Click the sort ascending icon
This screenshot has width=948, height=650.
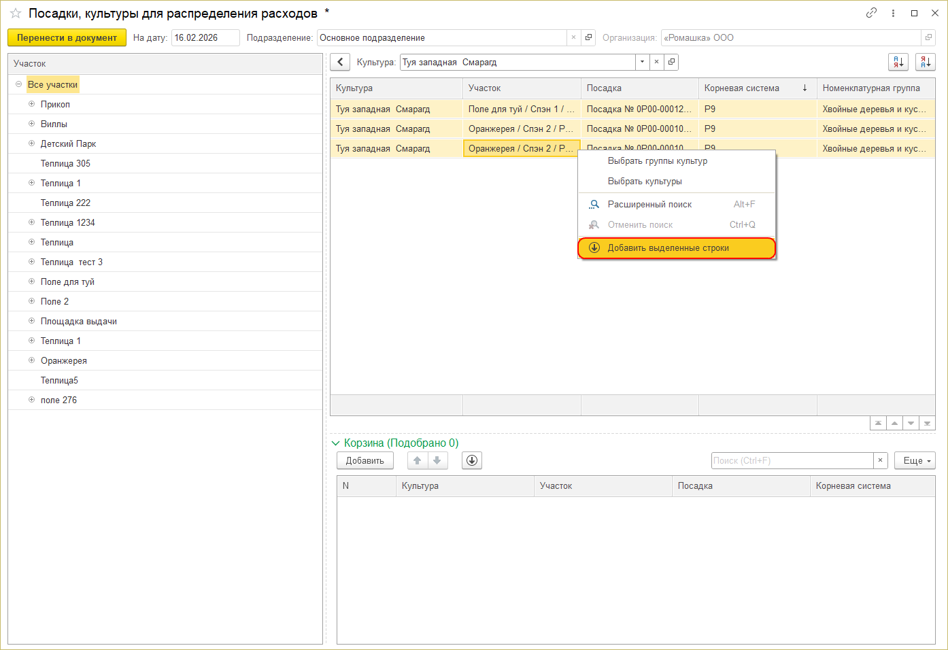coord(898,62)
